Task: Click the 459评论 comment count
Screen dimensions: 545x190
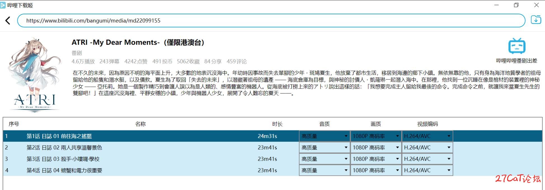Action: click(237, 61)
